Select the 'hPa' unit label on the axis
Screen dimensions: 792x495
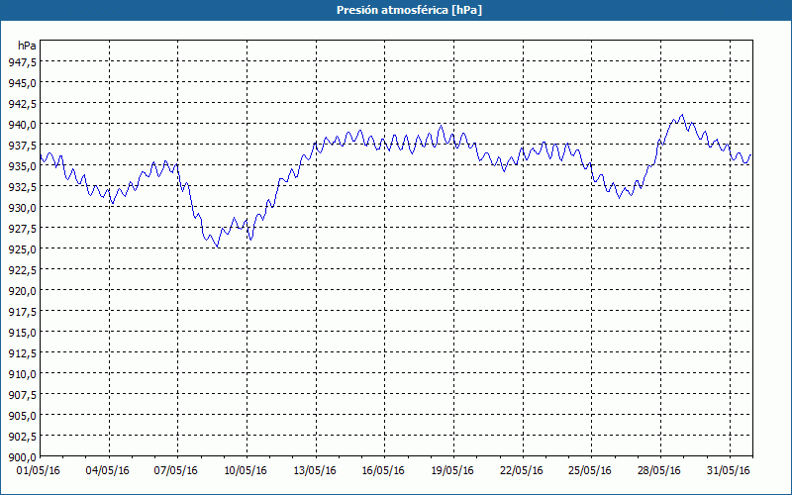pos(27,46)
